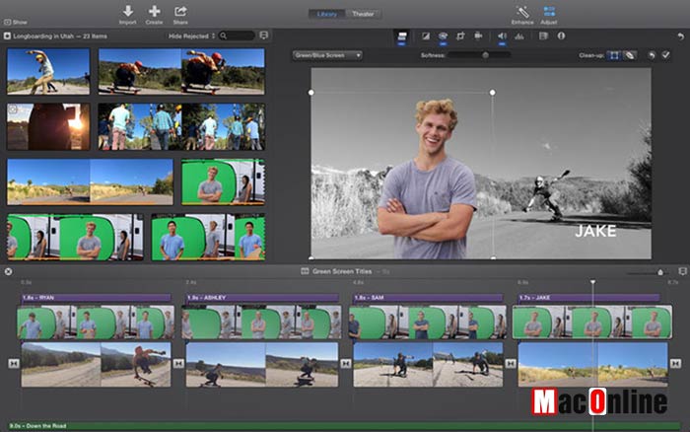This screenshot has width=690, height=432.
Task: Click the Import arrow icon
Action: 127,11
